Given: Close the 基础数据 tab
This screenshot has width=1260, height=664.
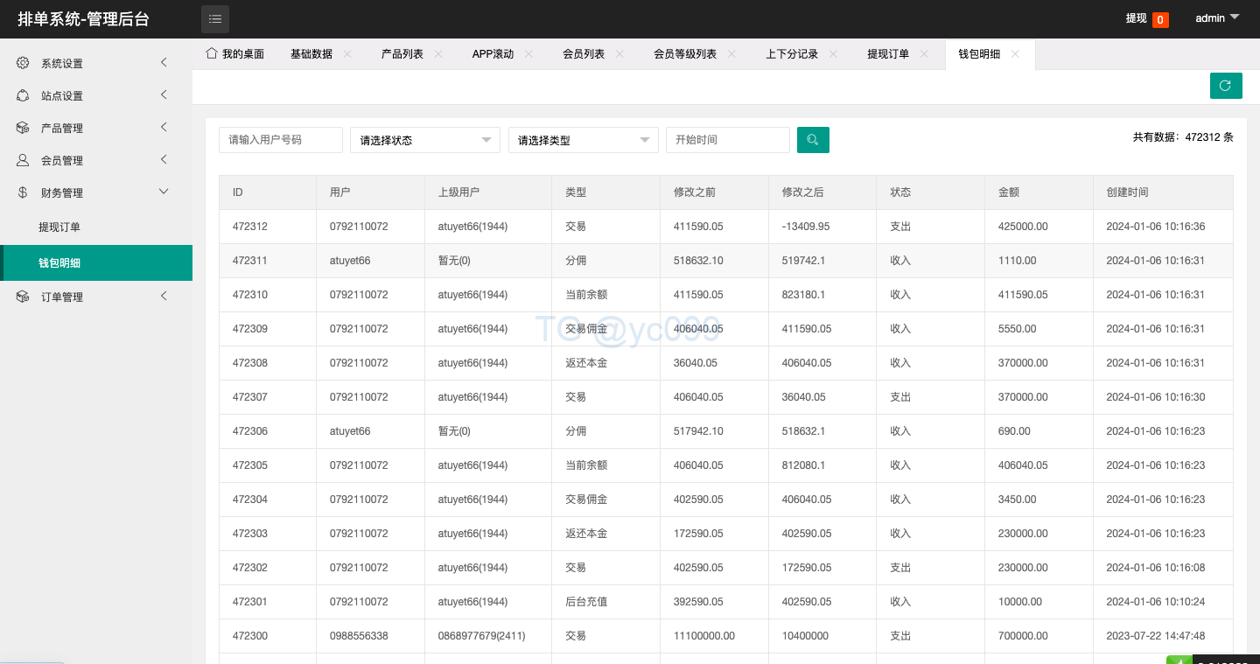Looking at the screenshot, I should click(x=347, y=54).
